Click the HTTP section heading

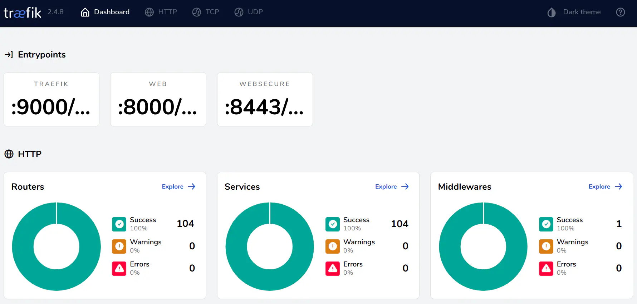click(30, 154)
